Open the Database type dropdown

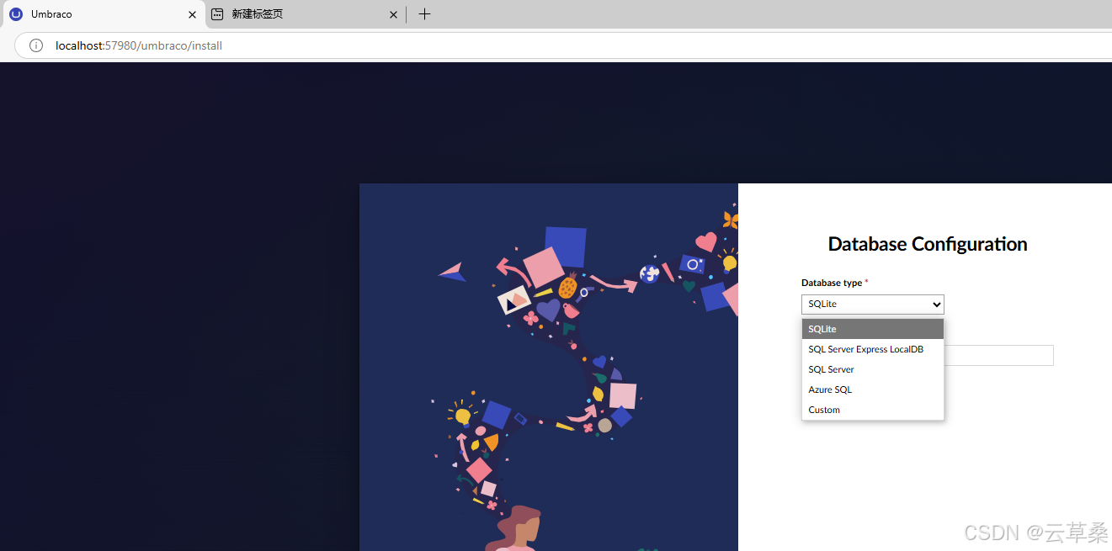[873, 305]
